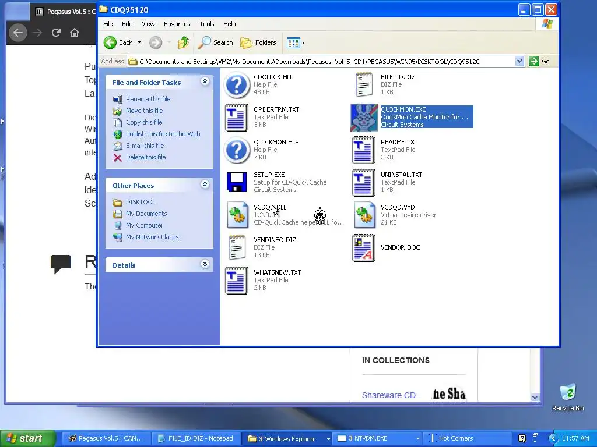Click the Back arrow in Explorer toolbar
This screenshot has height=447, width=597.
pos(110,42)
